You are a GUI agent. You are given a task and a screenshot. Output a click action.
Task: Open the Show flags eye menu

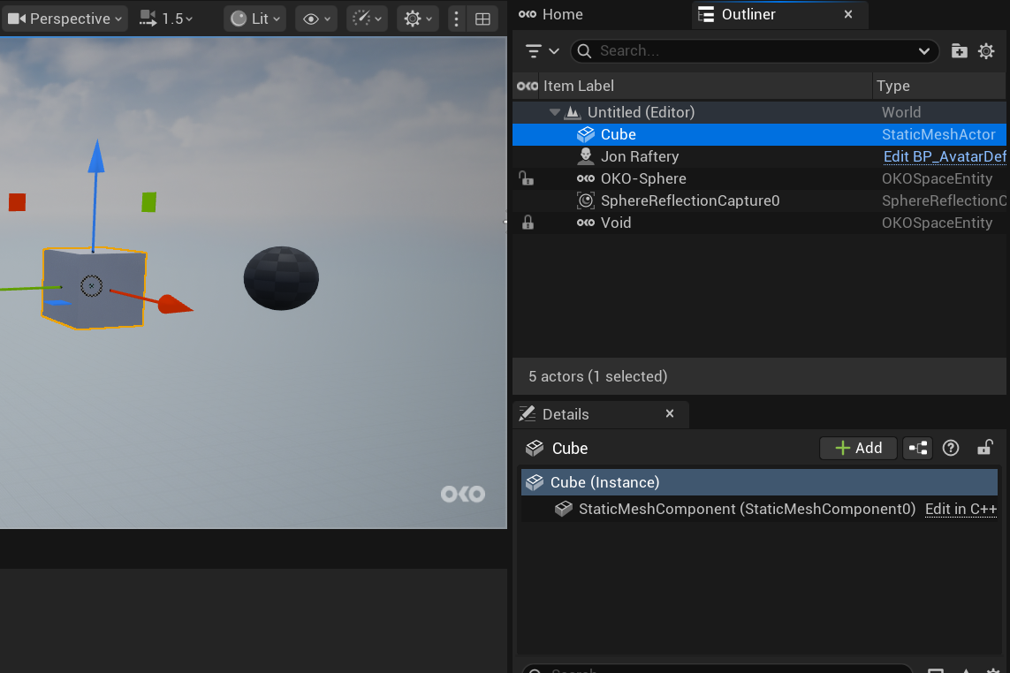coord(316,19)
